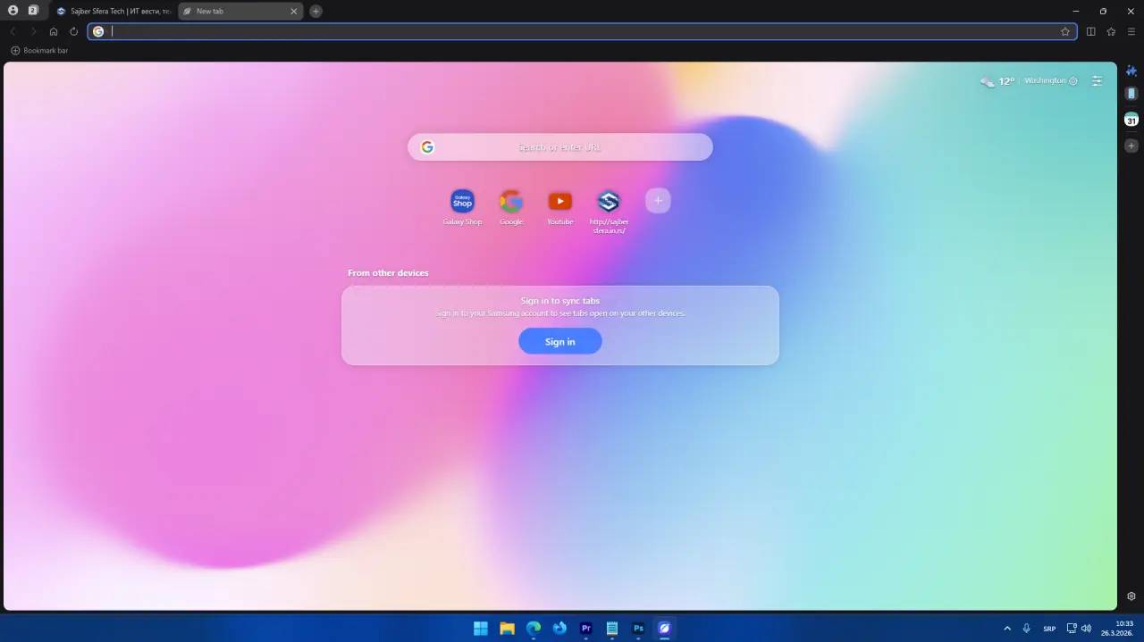Open the calendar sidebar icon
Screen dimensions: 1144x642
tap(1131, 121)
